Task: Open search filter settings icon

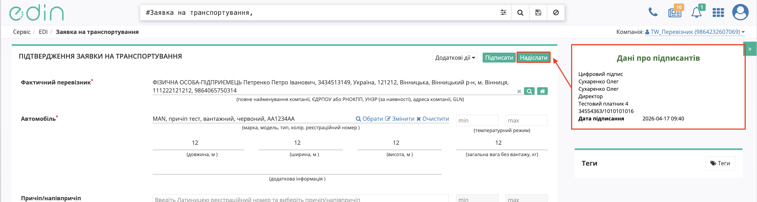Action: (x=503, y=13)
